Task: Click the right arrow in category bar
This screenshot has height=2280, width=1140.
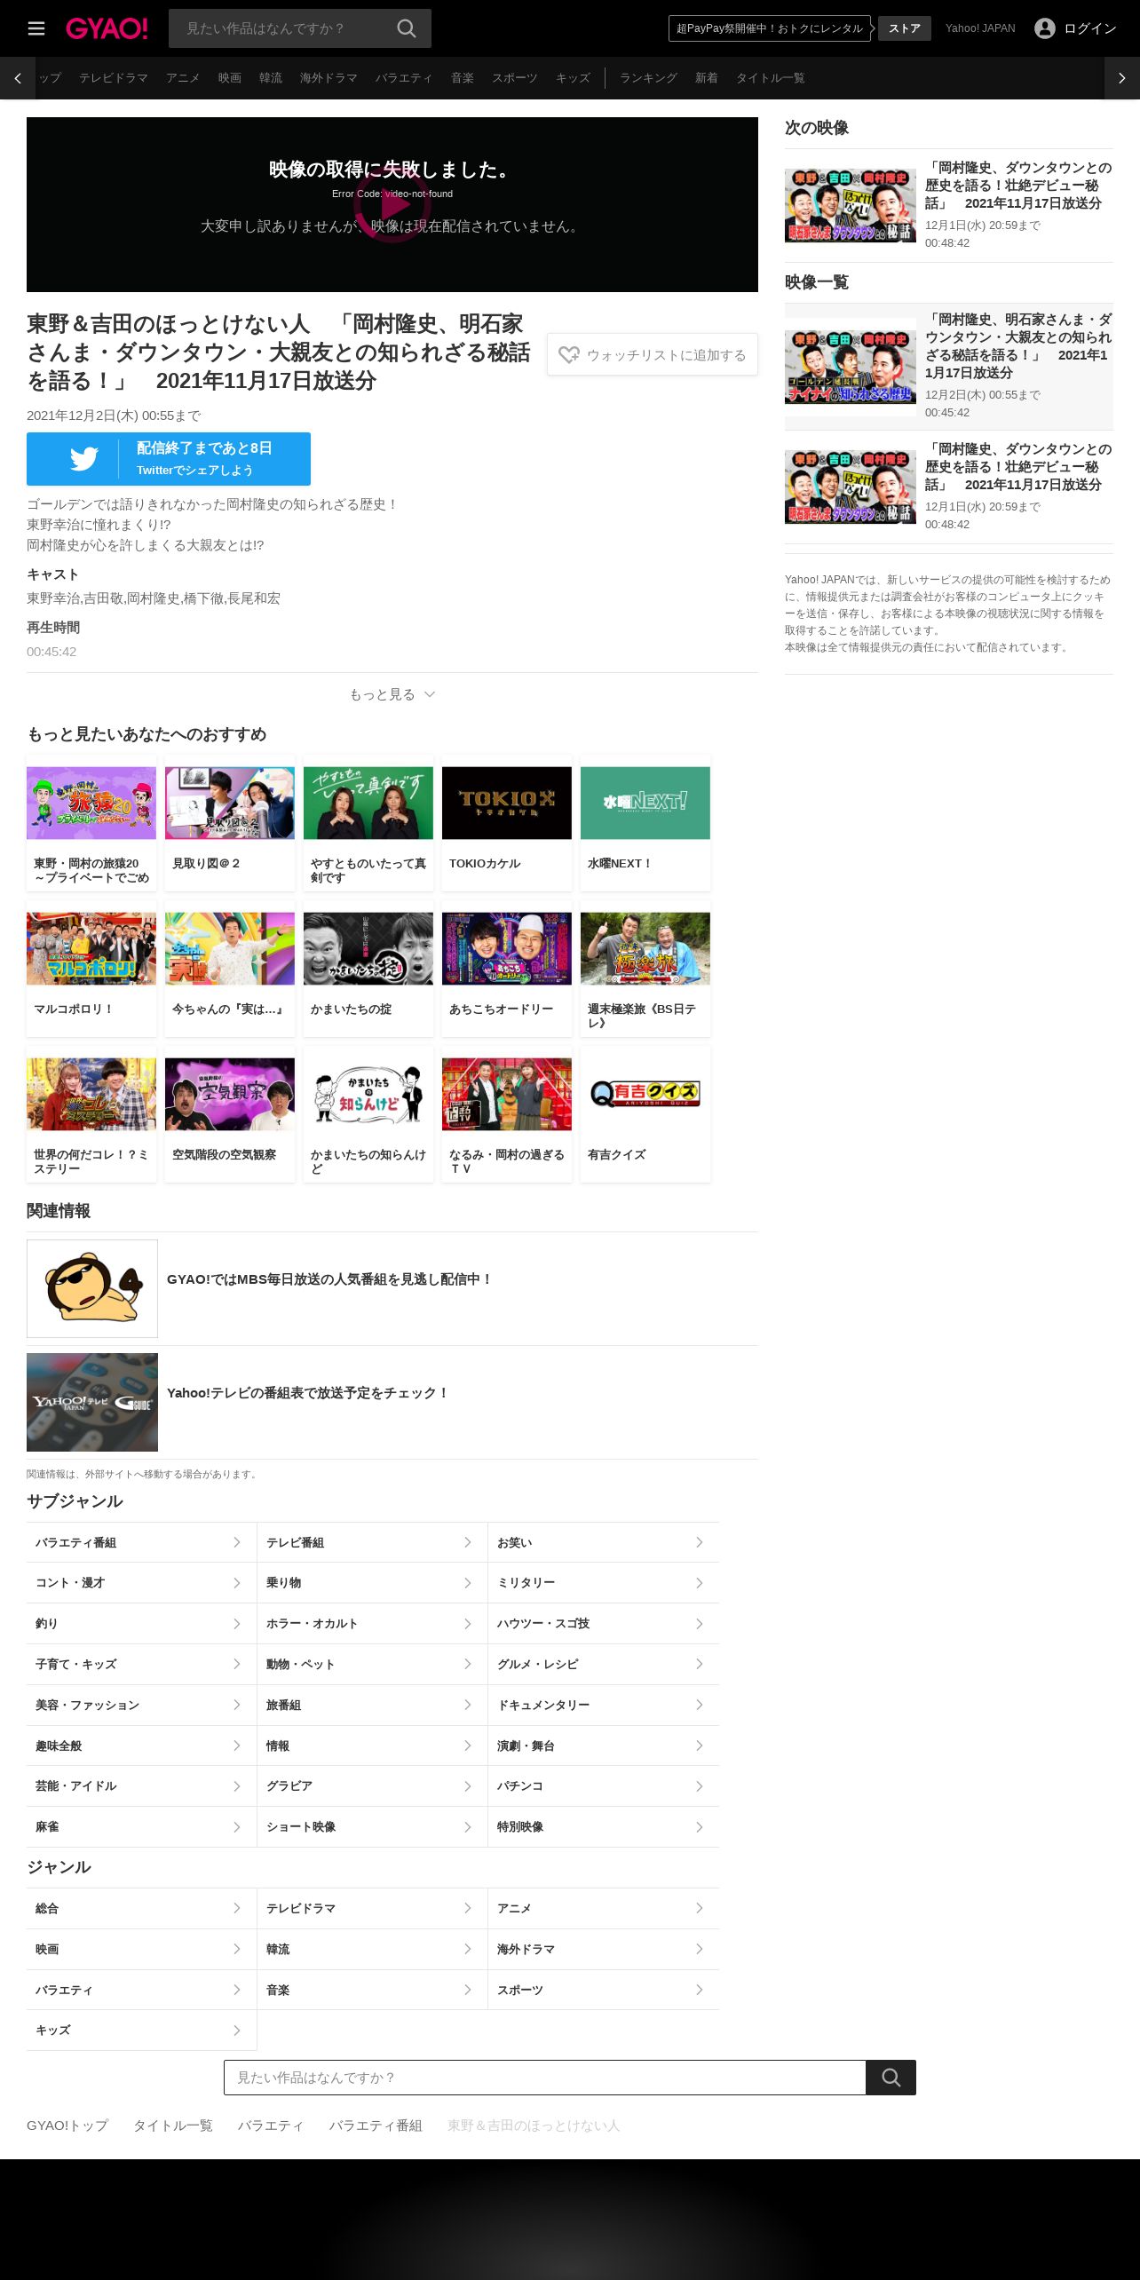Action: (x=1122, y=78)
